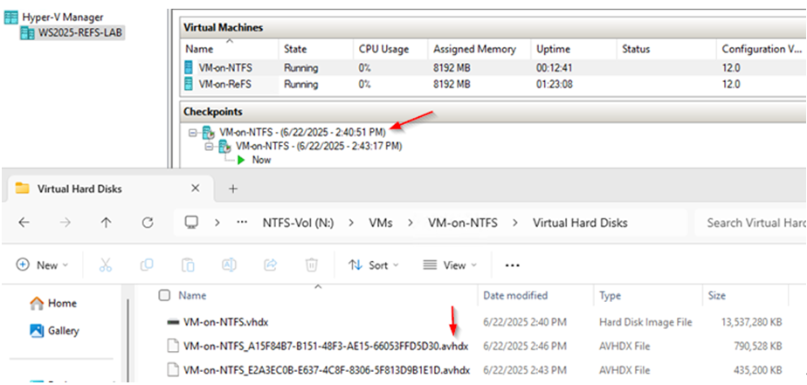Sort virtual machines by State column
Image resolution: width=807 pixels, height=385 pixels.
click(295, 50)
